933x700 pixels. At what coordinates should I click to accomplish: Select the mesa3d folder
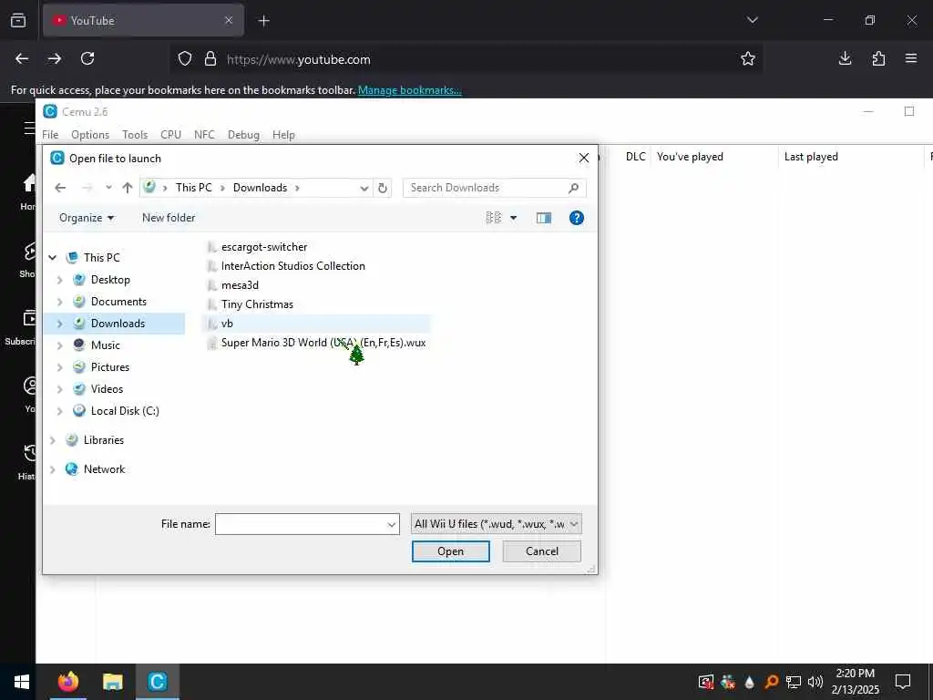(240, 285)
